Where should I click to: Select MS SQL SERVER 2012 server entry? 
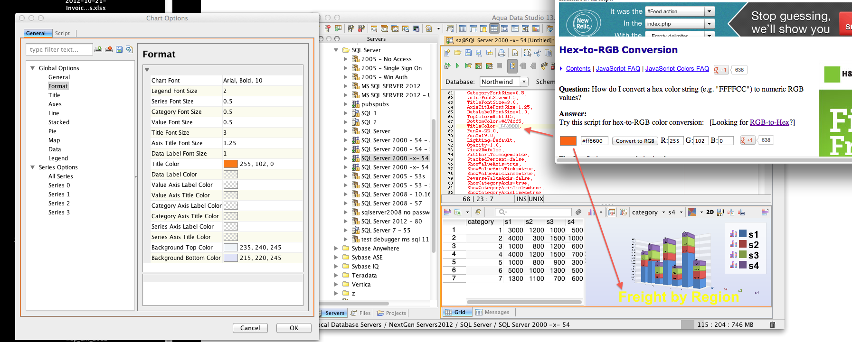tap(390, 86)
